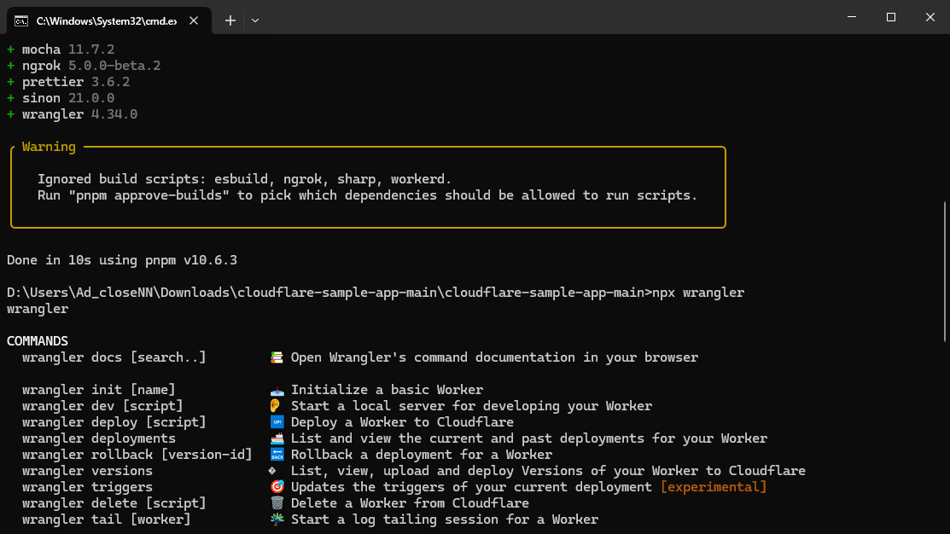Click the BACK icon beside wrangler rollback
The height and width of the screenshot is (534, 950).
[277, 455]
